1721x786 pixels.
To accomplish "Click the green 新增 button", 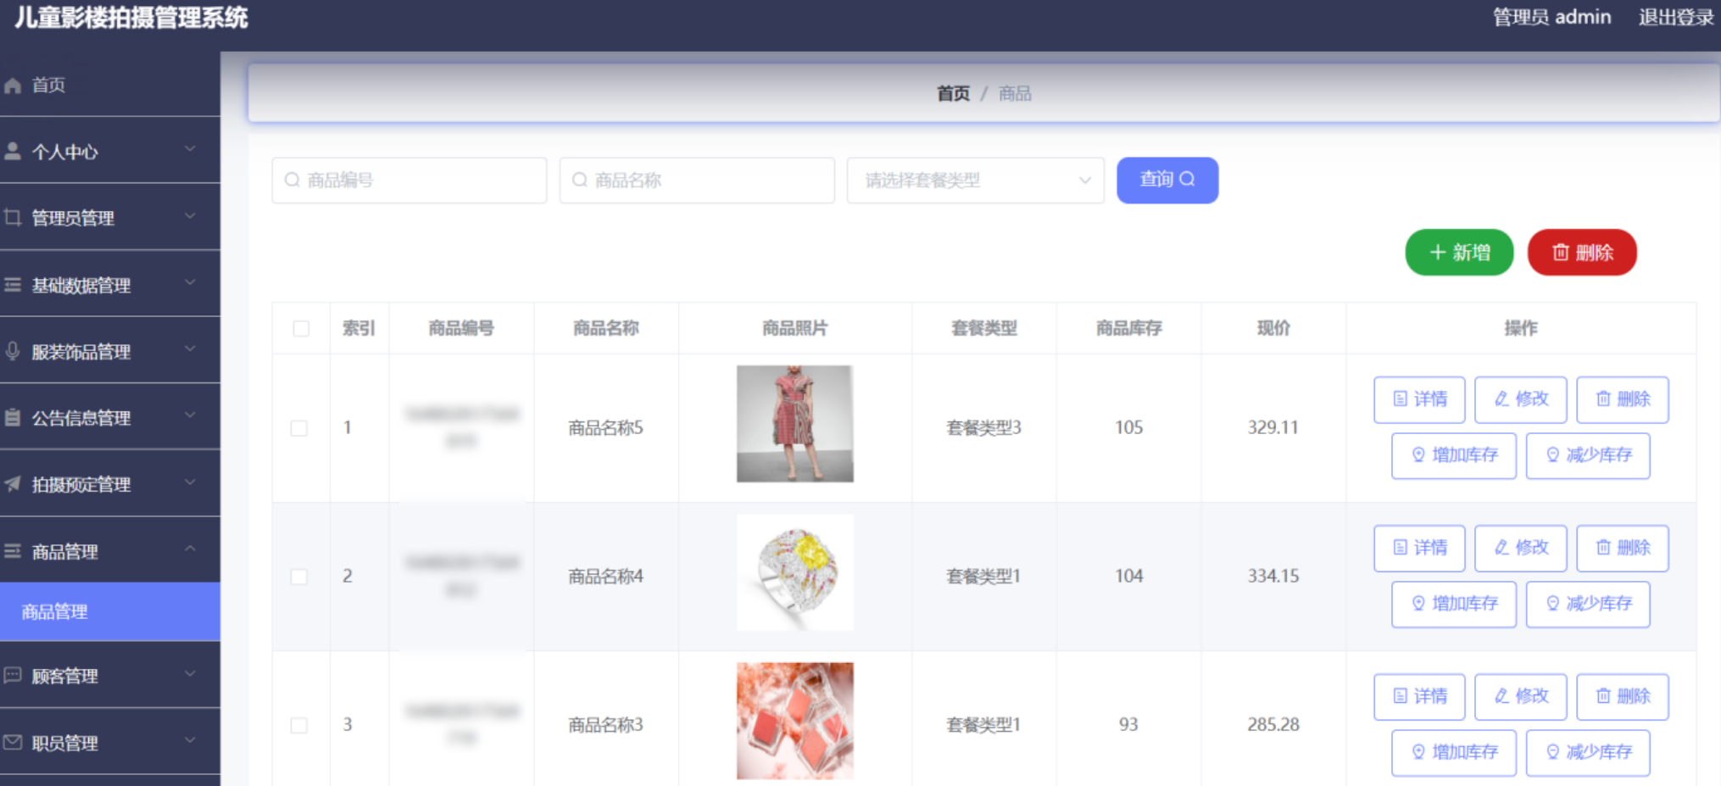I will (x=1459, y=253).
